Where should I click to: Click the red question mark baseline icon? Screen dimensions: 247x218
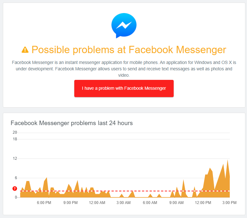tap(15, 189)
